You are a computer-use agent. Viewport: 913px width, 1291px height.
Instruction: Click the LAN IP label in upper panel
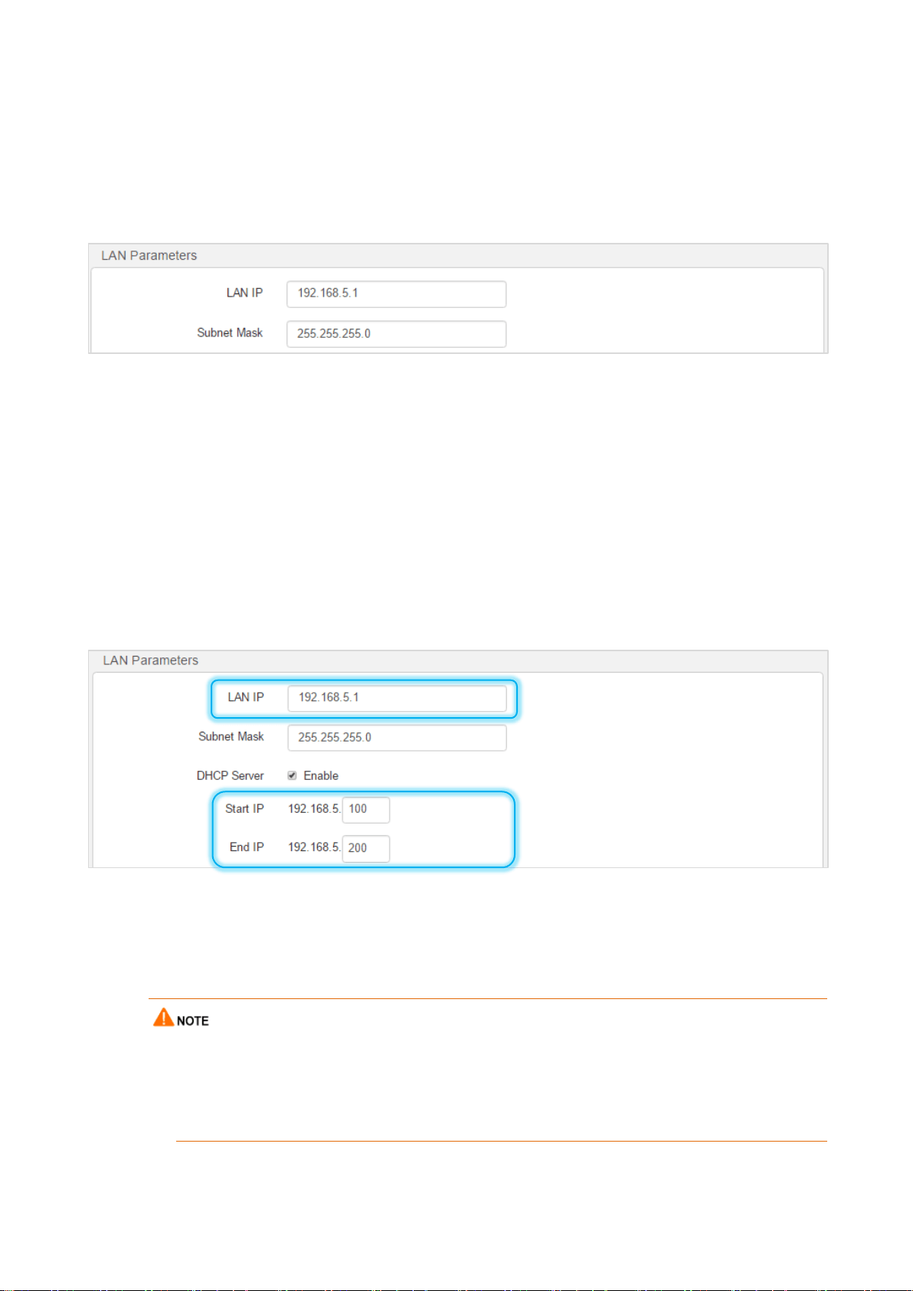pos(244,293)
